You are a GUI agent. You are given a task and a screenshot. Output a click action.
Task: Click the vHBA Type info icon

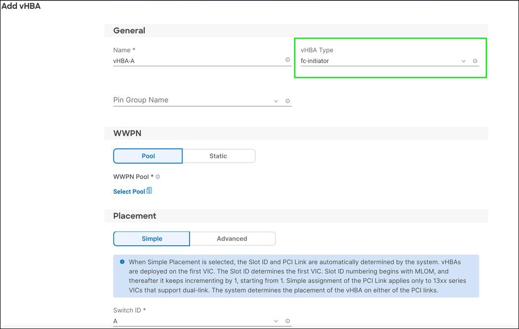tap(474, 61)
